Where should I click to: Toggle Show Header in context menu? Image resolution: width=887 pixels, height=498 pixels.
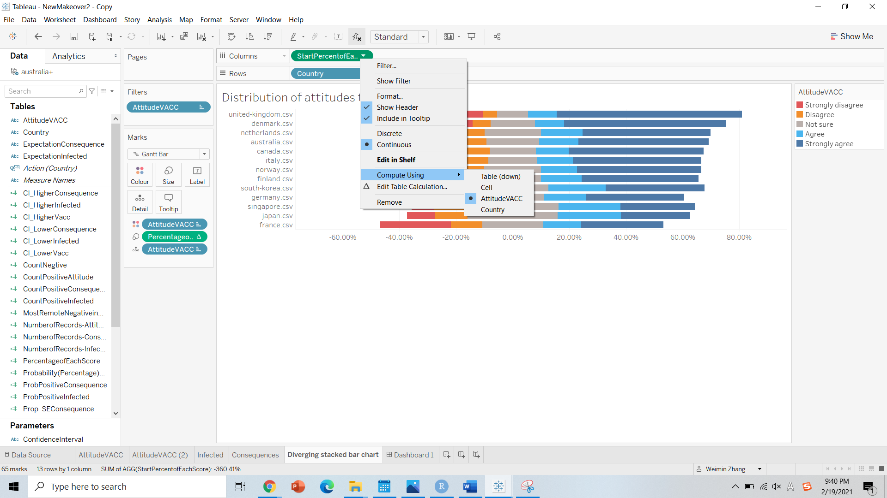tap(397, 107)
